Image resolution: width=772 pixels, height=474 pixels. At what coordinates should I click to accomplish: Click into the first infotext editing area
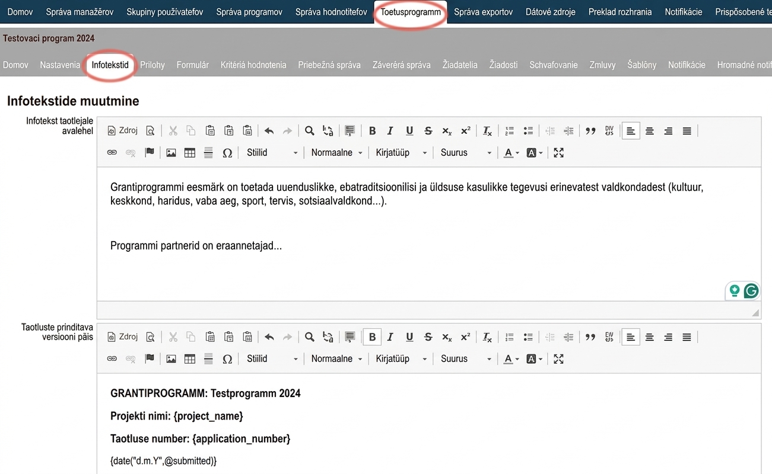pos(428,234)
